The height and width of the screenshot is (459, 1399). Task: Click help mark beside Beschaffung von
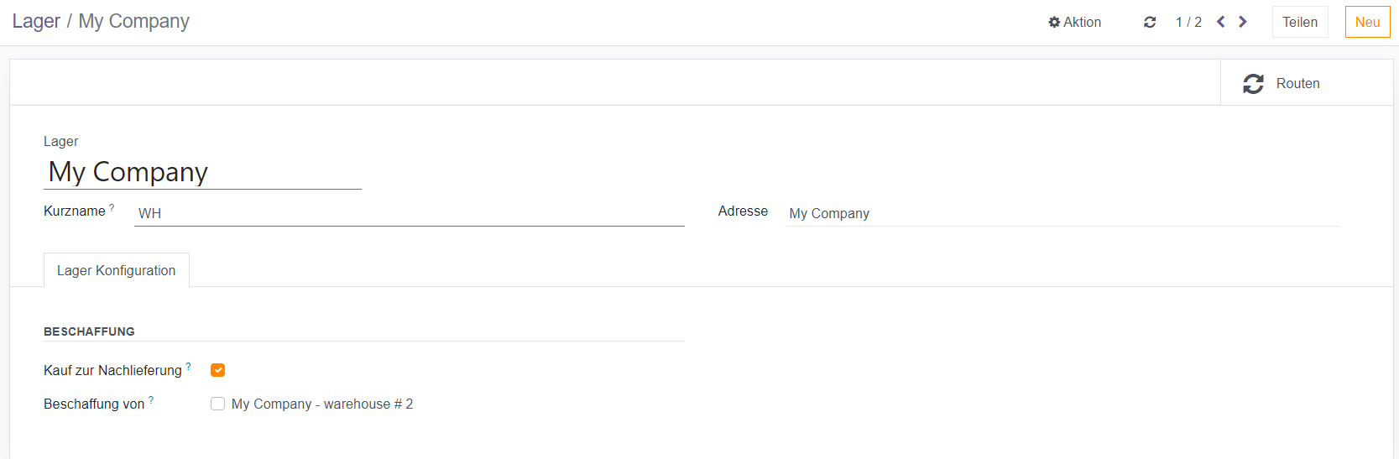coord(151,400)
